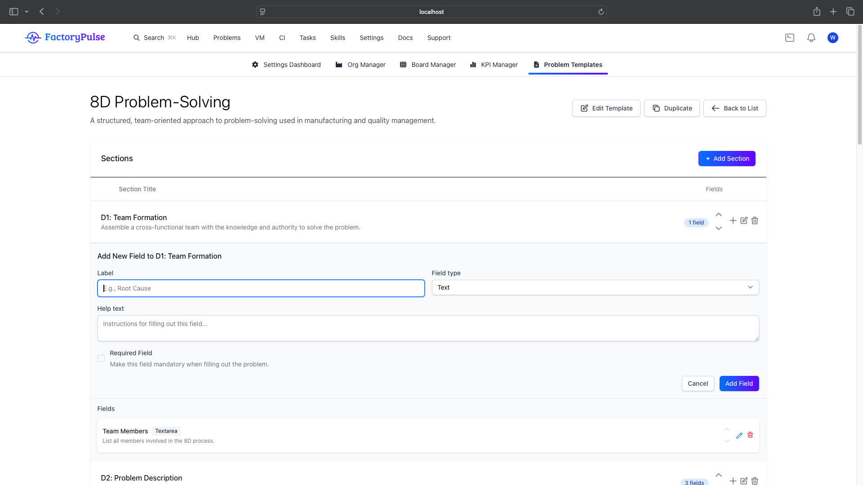Open the Hub menu
This screenshot has width=863, height=485.
click(193, 38)
